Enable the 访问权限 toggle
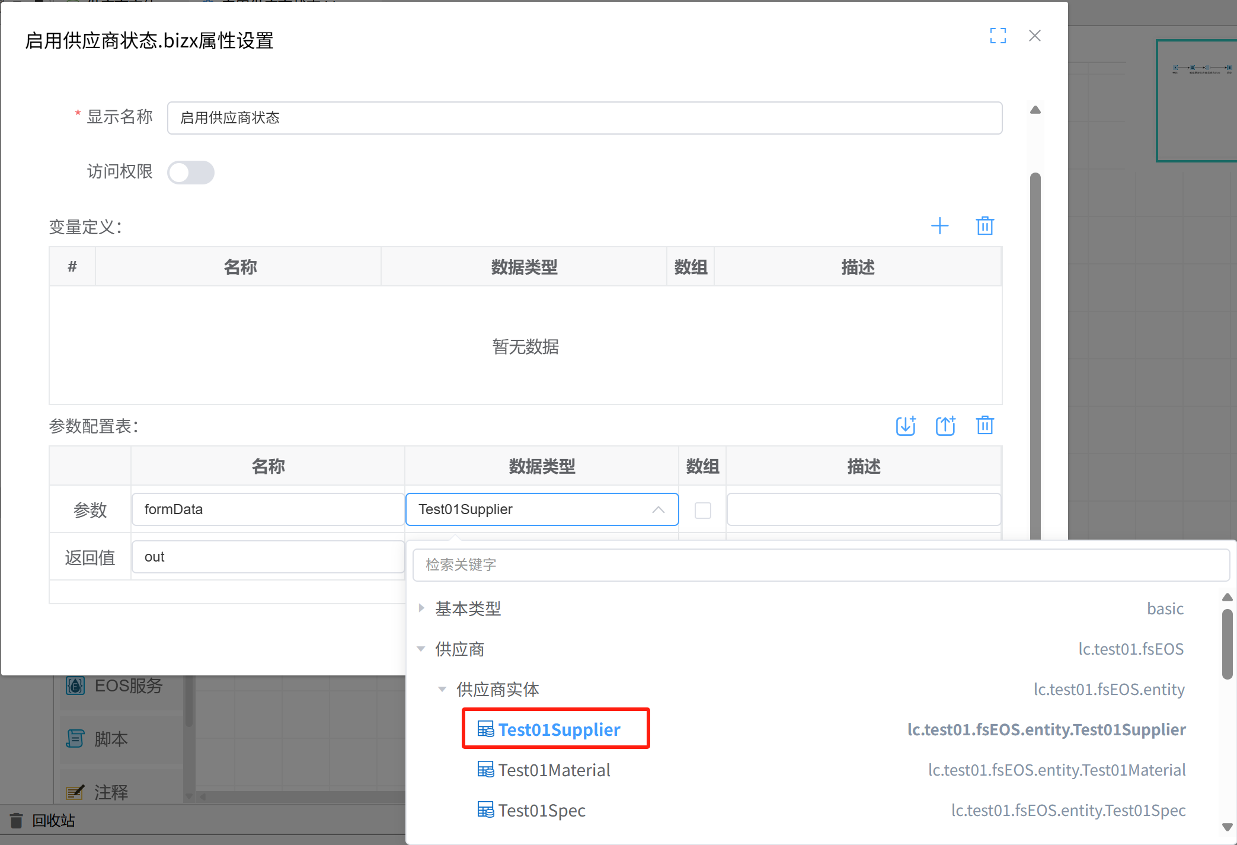This screenshot has height=845, width=1237. click(191, 172)
